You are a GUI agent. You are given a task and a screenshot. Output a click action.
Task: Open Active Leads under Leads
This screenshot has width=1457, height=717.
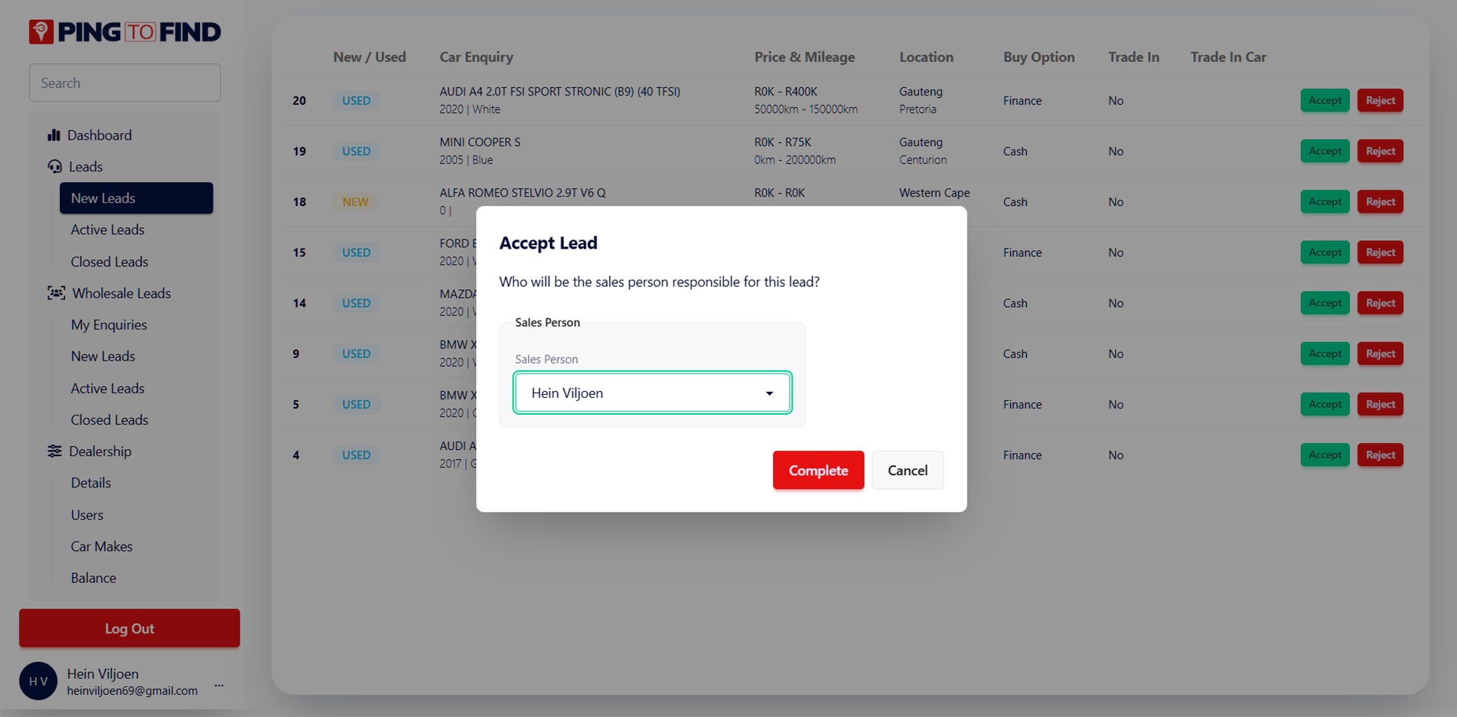coord(107,230)
